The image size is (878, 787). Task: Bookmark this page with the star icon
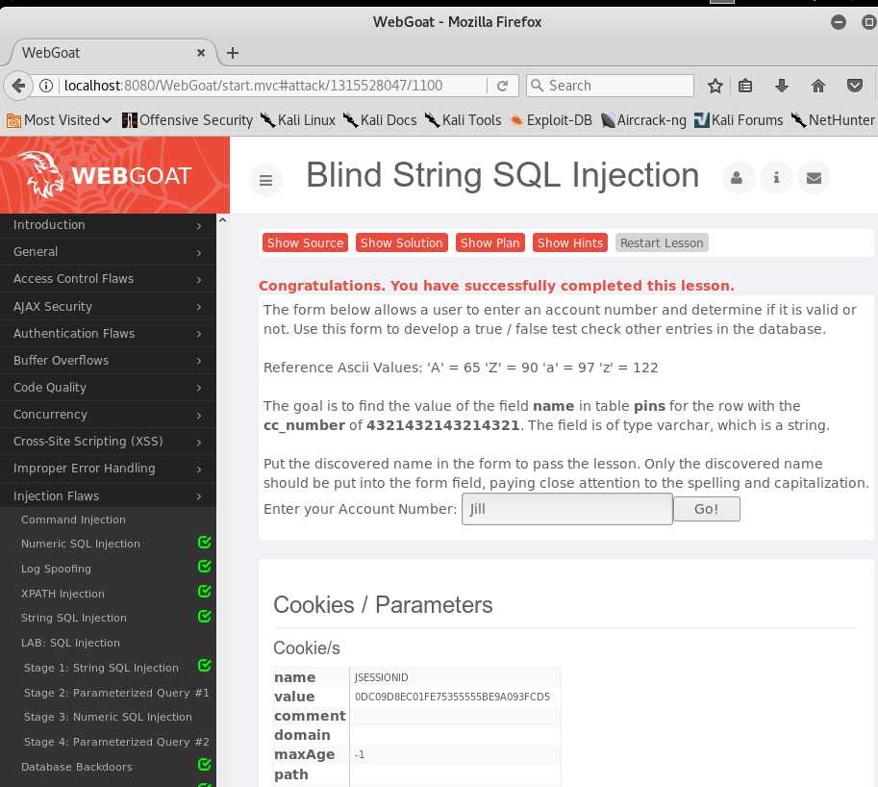[715, 86]
